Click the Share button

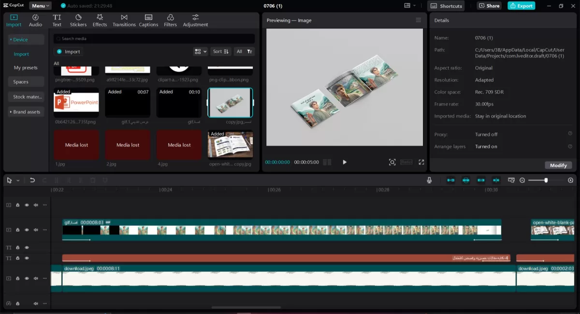pos(489,6)
